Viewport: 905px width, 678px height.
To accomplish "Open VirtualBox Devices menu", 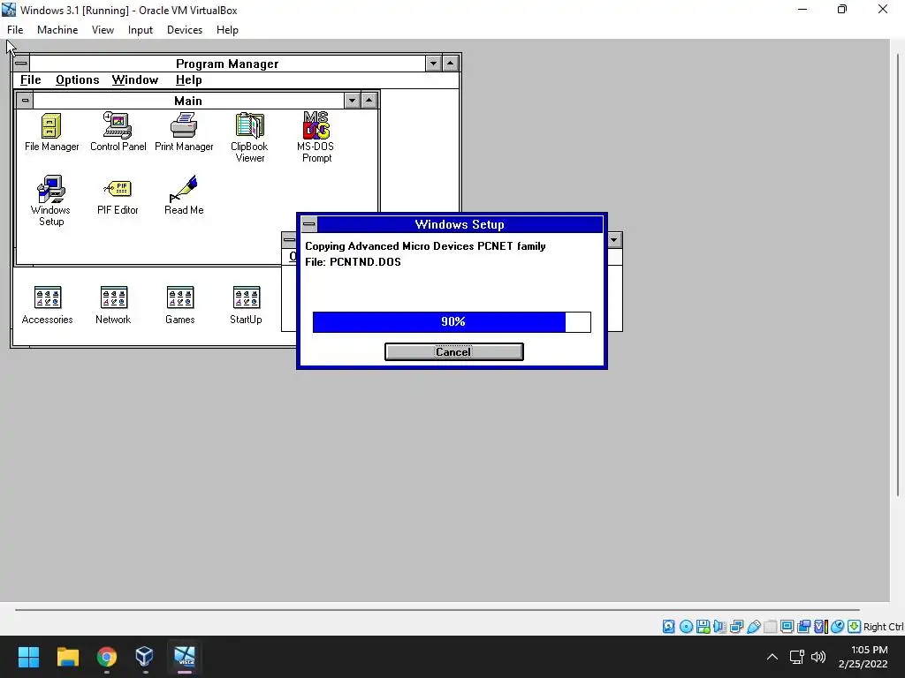I will [185, 30].
